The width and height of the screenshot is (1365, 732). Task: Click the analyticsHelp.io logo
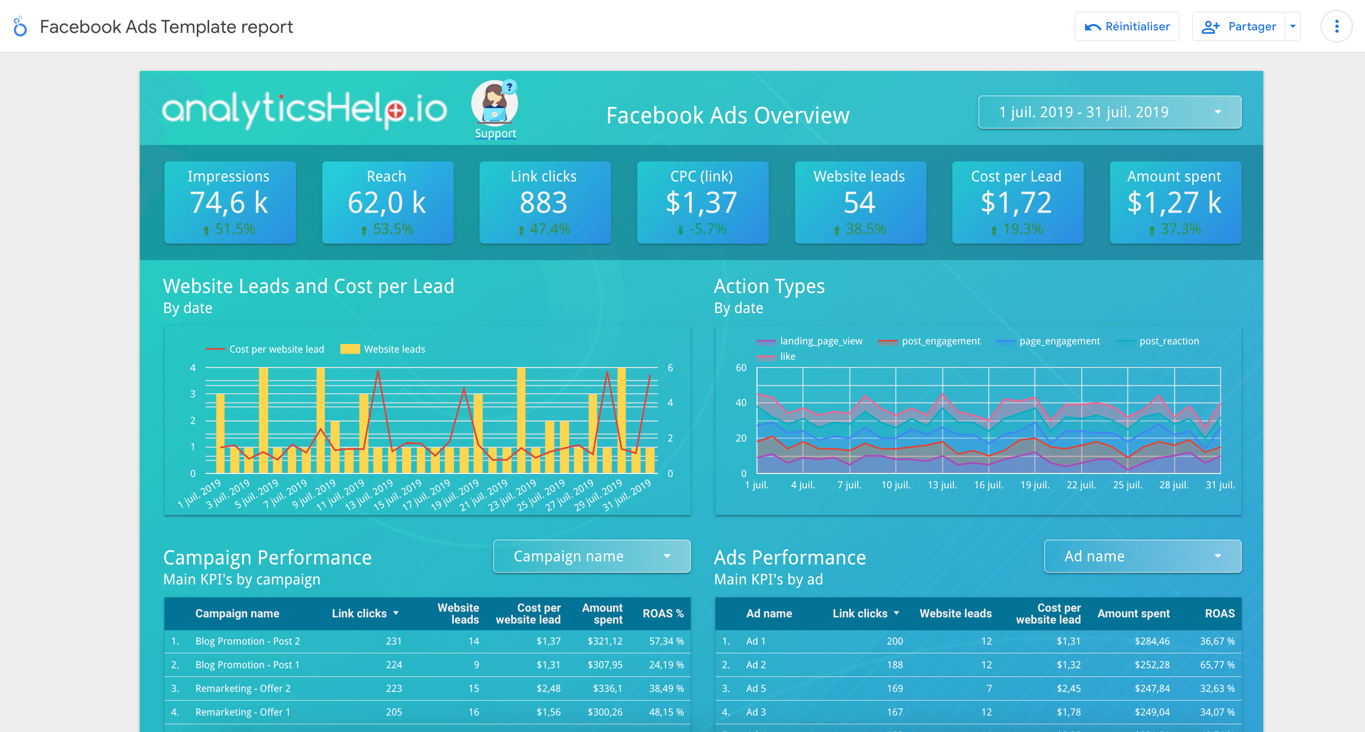click(x=305, y=109)
